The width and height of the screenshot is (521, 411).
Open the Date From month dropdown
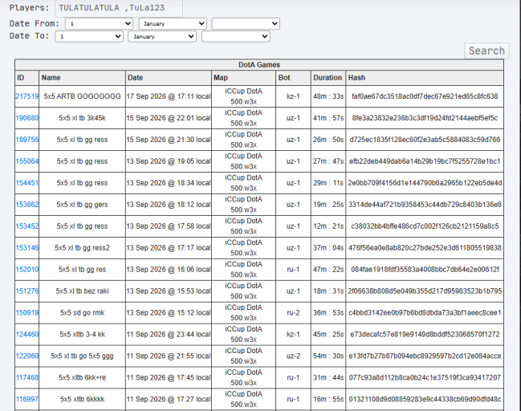pos(173,23)
